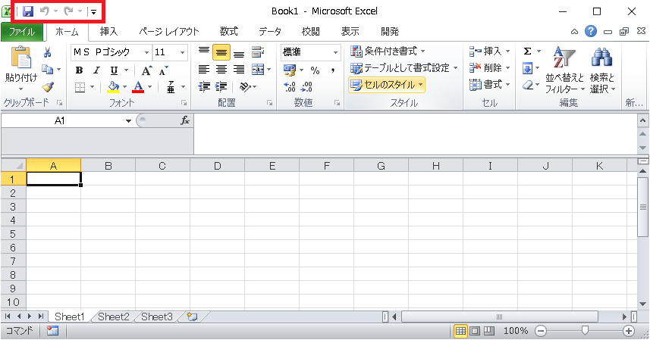Click the text Orientation icon

pos(246,86)
